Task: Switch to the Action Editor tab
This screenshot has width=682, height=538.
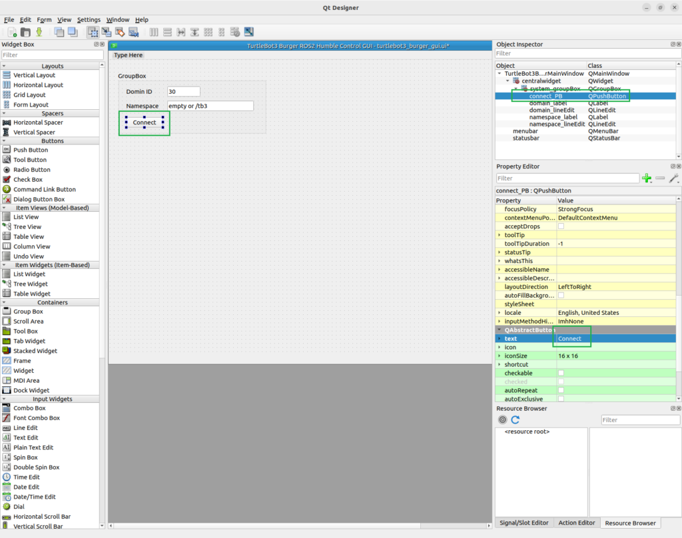Action: coord(576,523)
